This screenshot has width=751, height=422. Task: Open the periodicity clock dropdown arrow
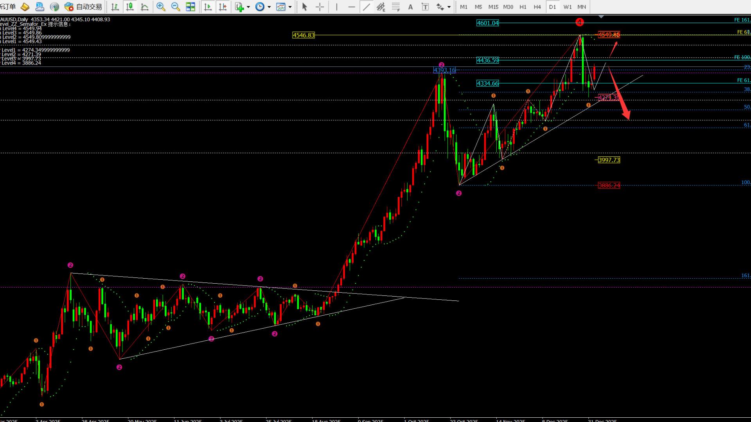(269, 7)
